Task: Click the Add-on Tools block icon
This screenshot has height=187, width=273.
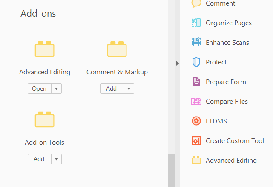Action: coord(45,120)
